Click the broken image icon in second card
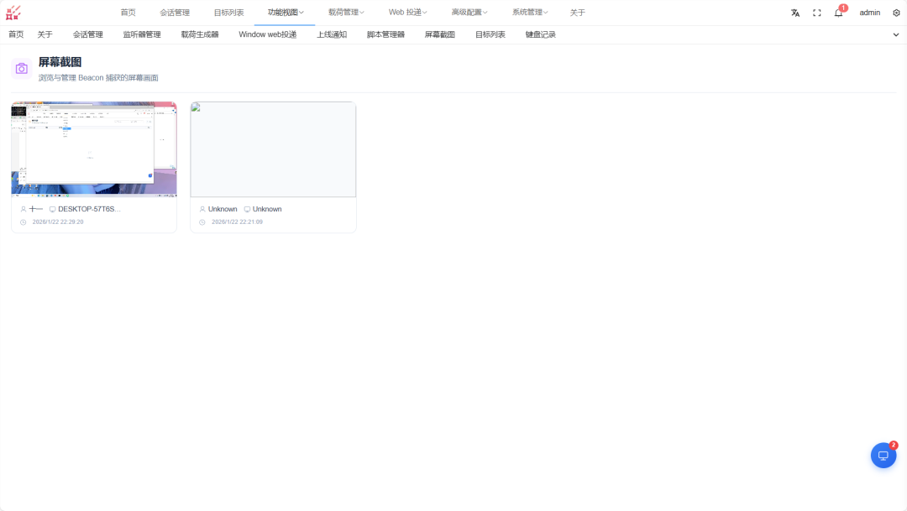This screenshot has height=511, width=907. [x=196, y=107]
